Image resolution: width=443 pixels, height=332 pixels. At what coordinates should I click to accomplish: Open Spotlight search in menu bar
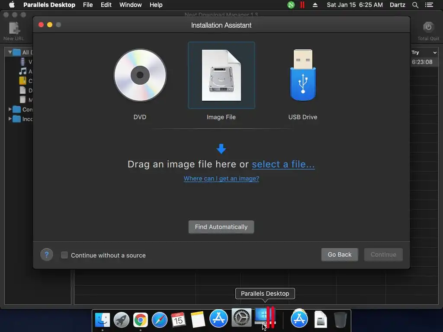(x=415, y=5)
